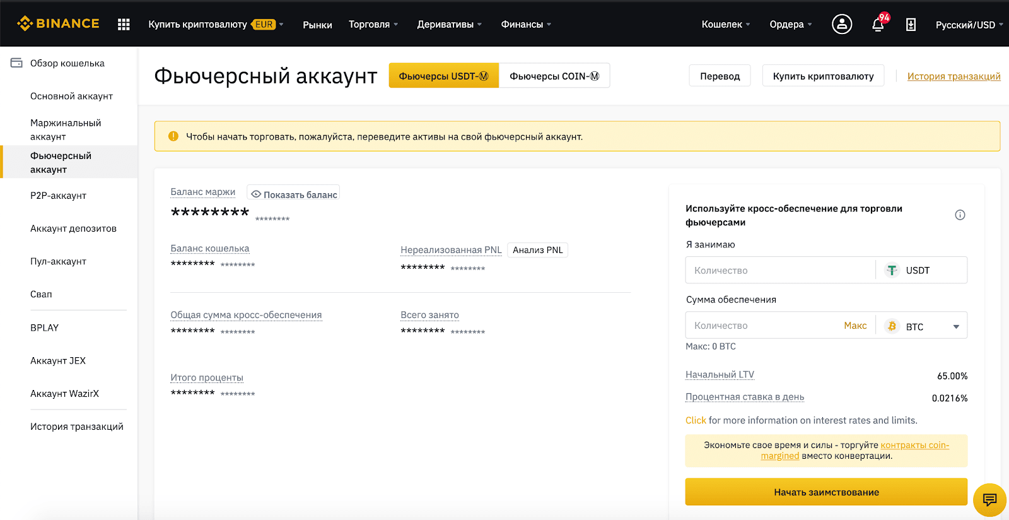
Task: Click Общая сумма кросс-обеспечения label
Action: pyautogui.click(x=246, y=315)
